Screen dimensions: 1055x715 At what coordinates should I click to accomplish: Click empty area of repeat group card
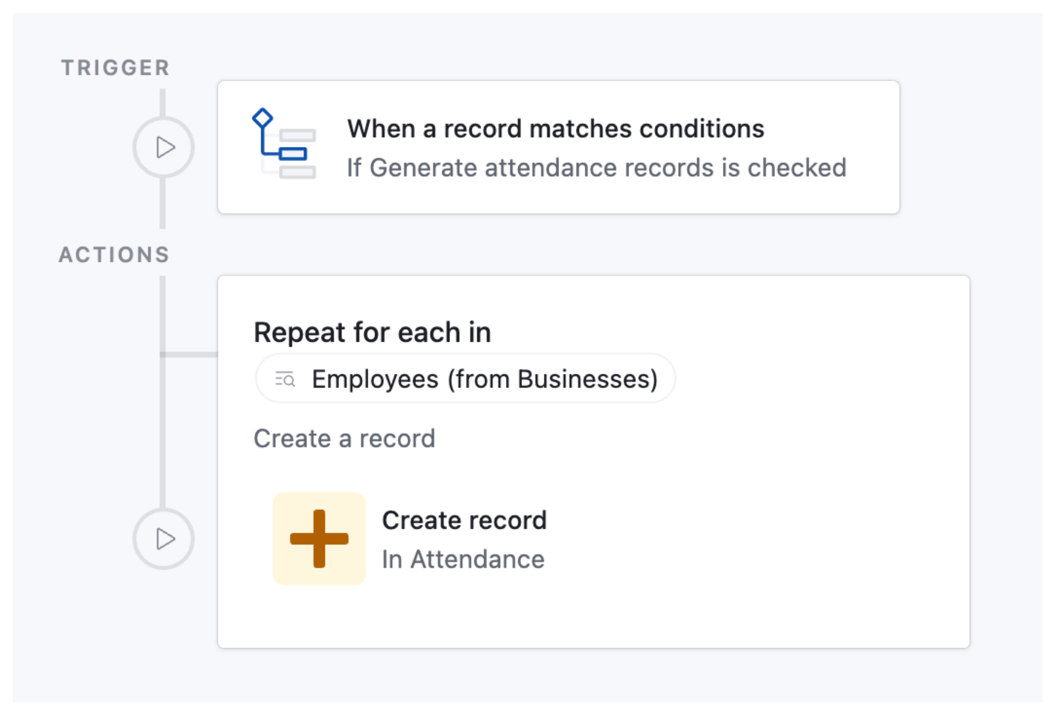tap(772, 499)
